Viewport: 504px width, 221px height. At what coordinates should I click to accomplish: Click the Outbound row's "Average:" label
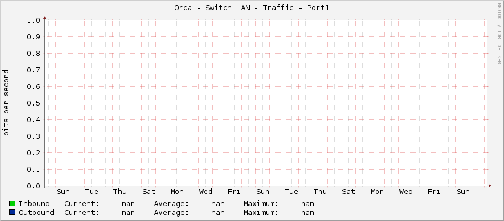(172, 212)
